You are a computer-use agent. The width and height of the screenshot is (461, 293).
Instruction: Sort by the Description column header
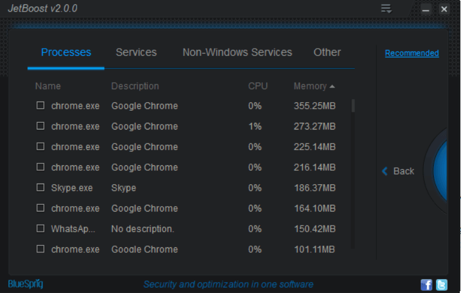[135, 86]
